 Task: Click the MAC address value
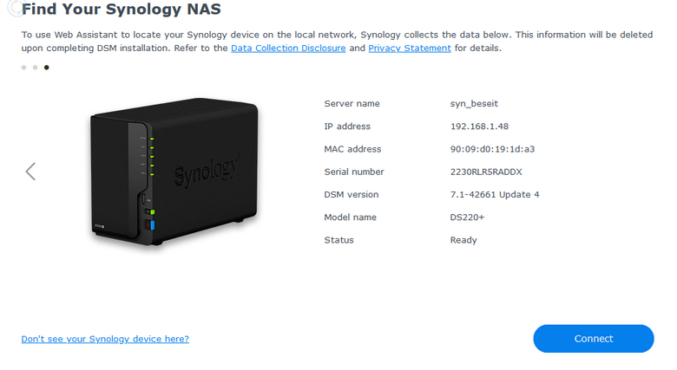(x=492, y=149)
